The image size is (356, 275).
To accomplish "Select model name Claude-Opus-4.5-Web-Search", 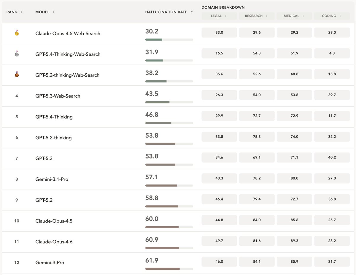I will [68, 34].
